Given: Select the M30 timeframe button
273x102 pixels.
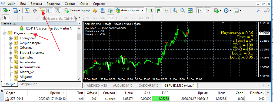Looking at the screenshot, I should tap(110, 18).
